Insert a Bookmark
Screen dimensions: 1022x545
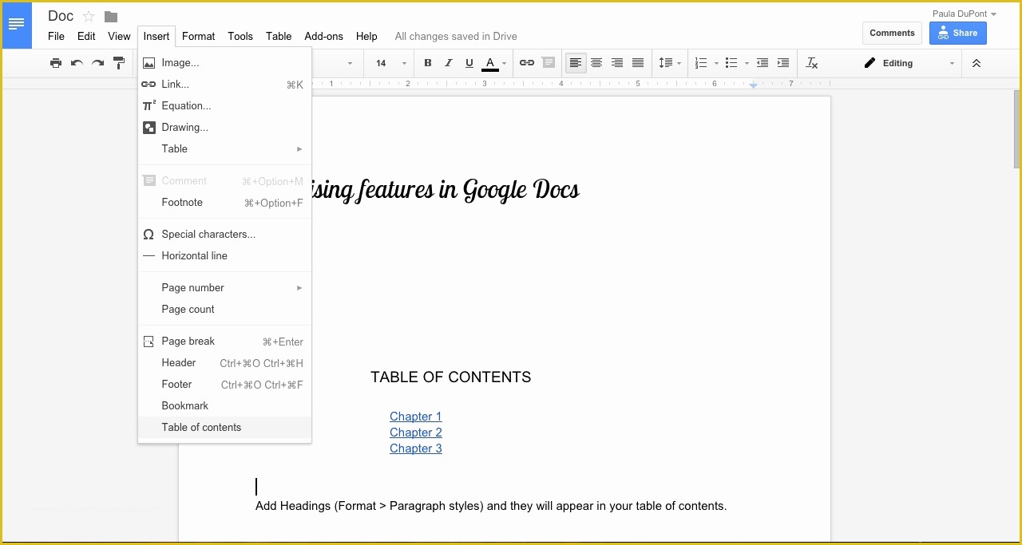[224, 405]
